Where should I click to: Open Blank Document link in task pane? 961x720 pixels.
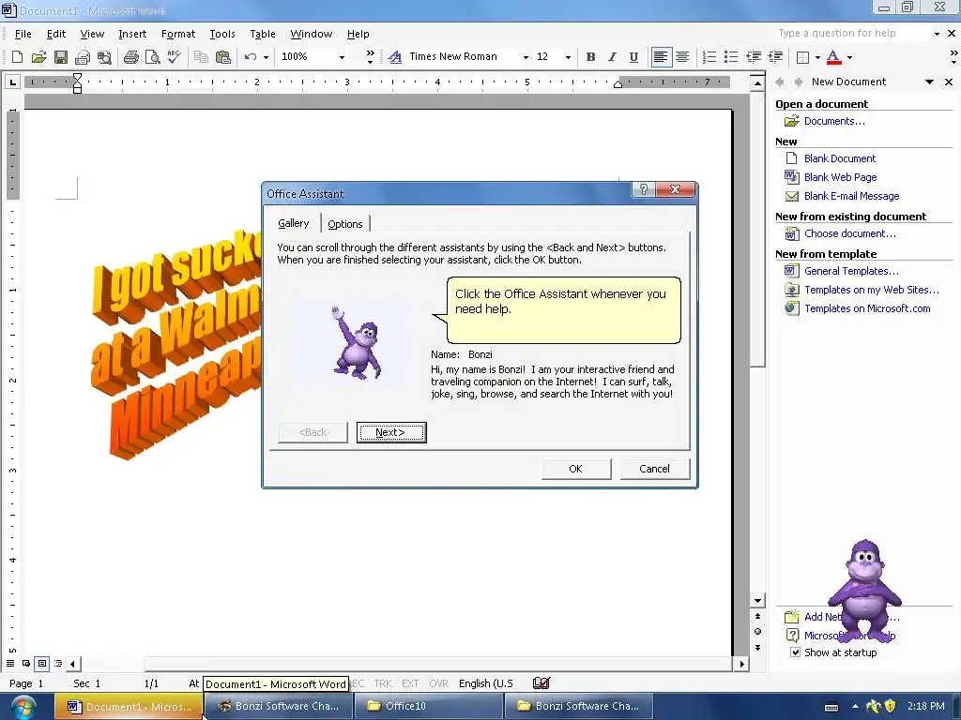(x=840, y=158)
